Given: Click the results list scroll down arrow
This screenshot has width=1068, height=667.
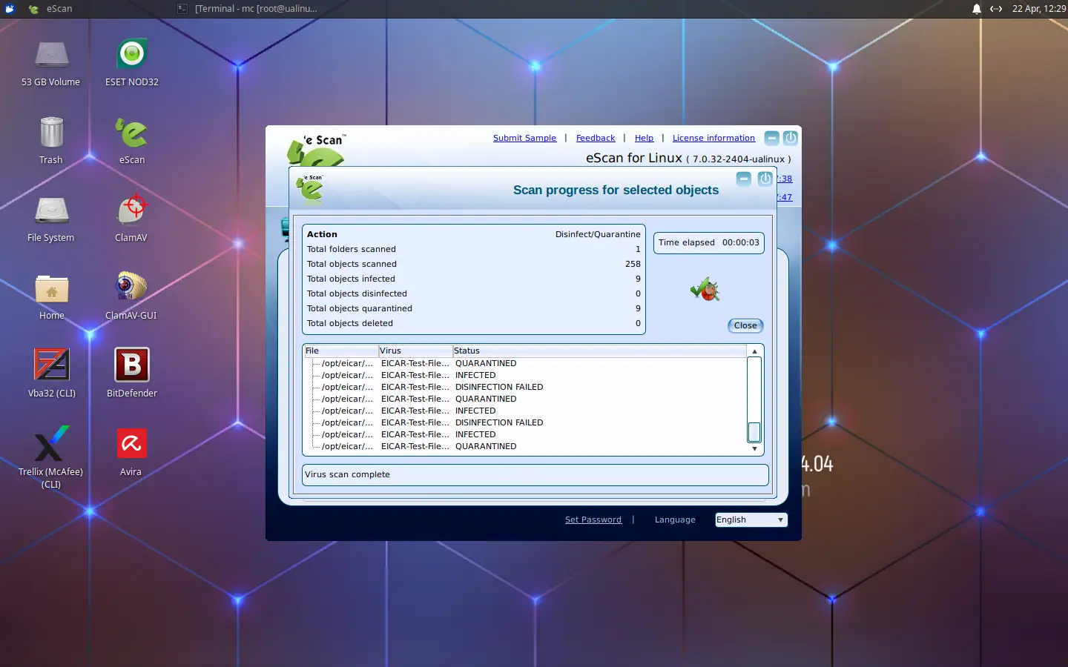Looking at the screenshot, I should tap(754, 449).
